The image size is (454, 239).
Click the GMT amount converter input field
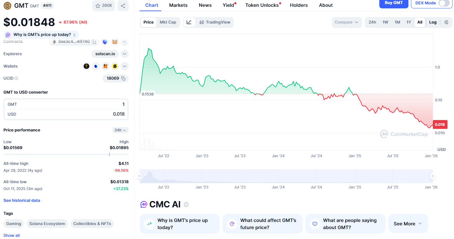(66, 104)
